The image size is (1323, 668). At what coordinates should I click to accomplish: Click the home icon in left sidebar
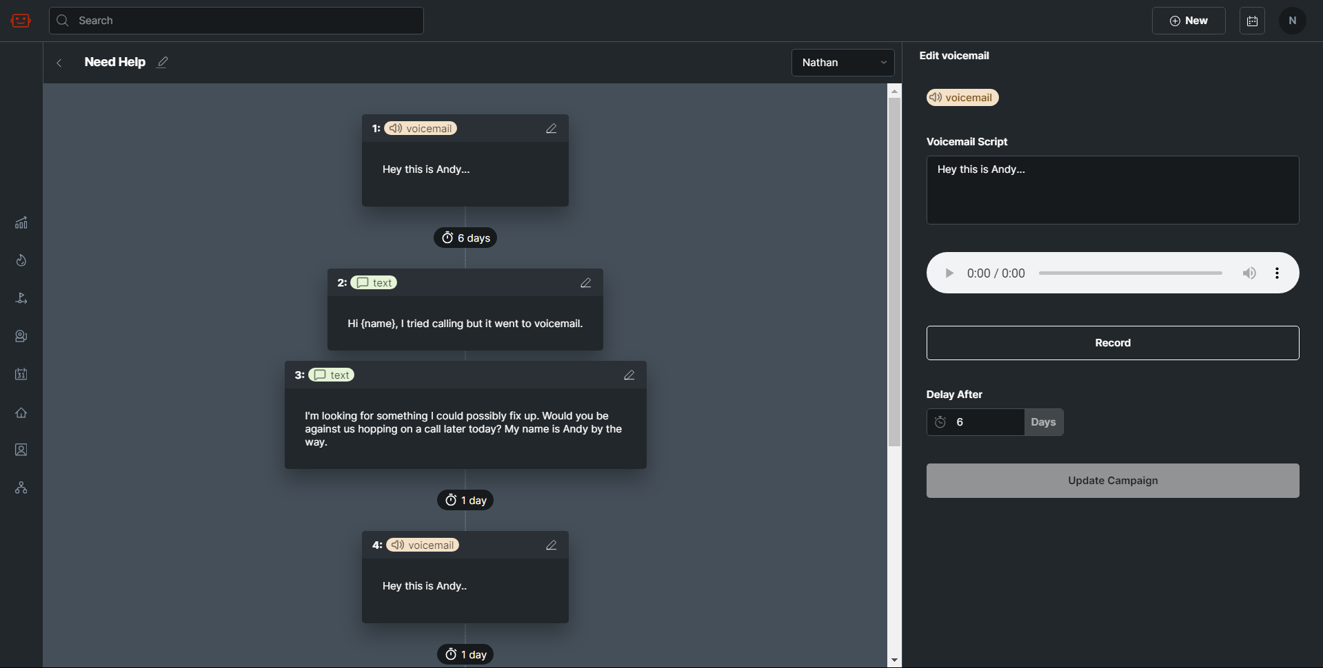coord(21,413)
